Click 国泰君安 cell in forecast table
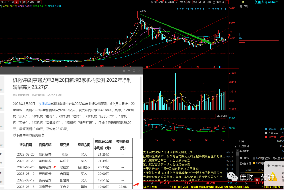 tap(45, 187)
